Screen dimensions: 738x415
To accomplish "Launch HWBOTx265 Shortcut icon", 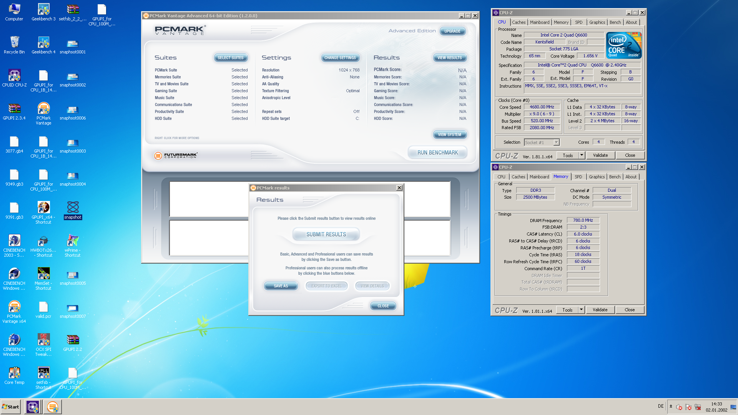I will (x=43, y=246).
